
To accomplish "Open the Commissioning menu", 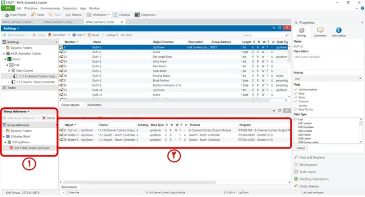I will click(50, 8).
